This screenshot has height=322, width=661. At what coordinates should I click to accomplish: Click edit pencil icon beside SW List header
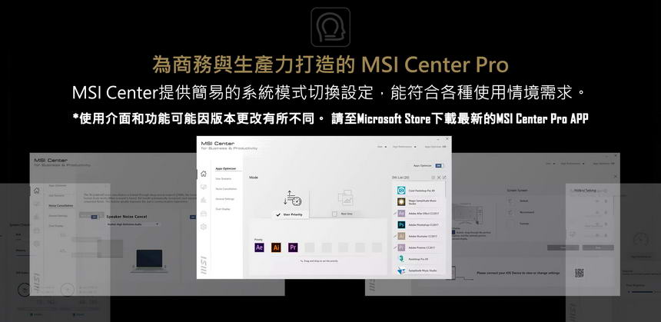point(444,178)
